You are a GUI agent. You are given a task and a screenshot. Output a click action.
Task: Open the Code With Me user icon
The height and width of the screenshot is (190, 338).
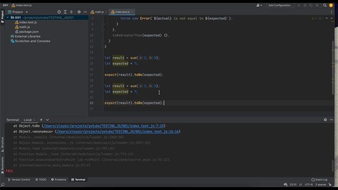coord(258,5)
